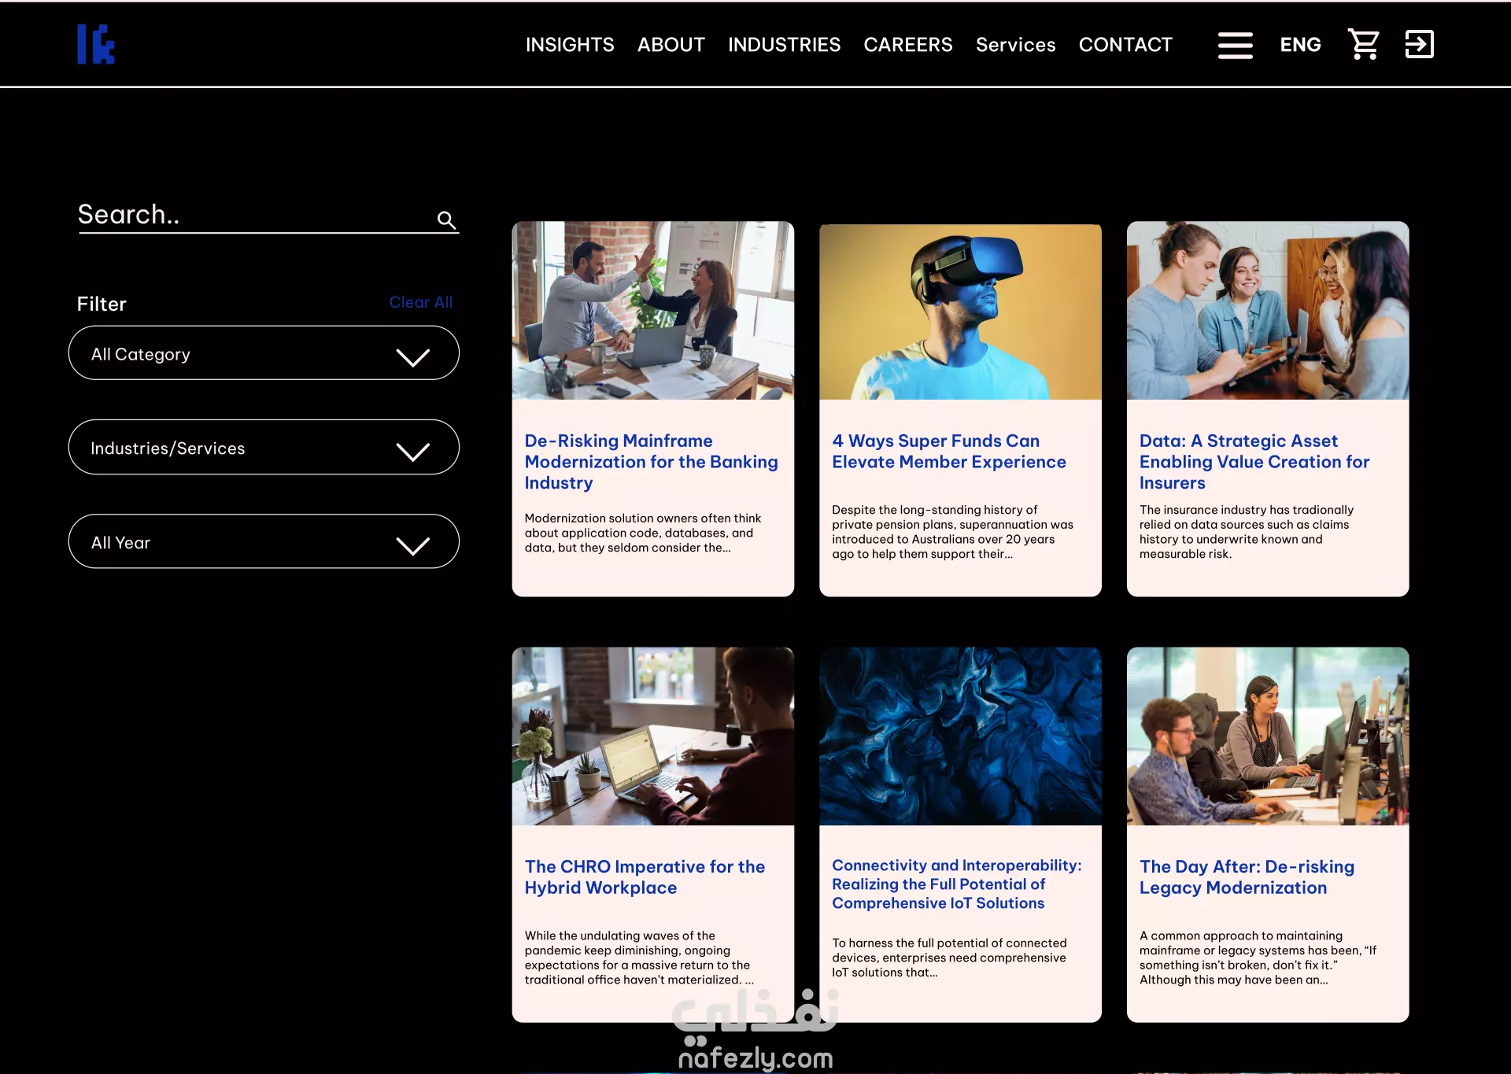Open the shopping cart icon
Screen dimensions: 1511x1074
pos(1363,44)
